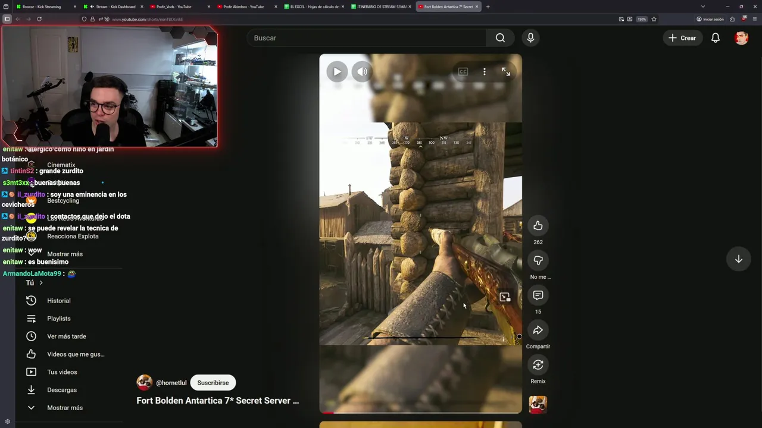Click the site permissions icon in the address bar
Screen dimensions: 762x428
click(x=100, y=19)
